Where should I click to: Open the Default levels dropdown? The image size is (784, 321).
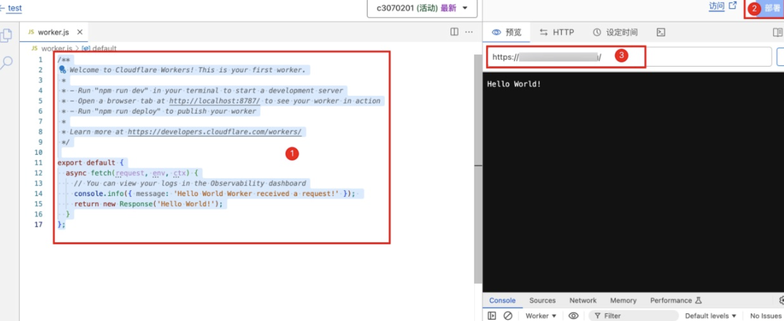(710, 316)
